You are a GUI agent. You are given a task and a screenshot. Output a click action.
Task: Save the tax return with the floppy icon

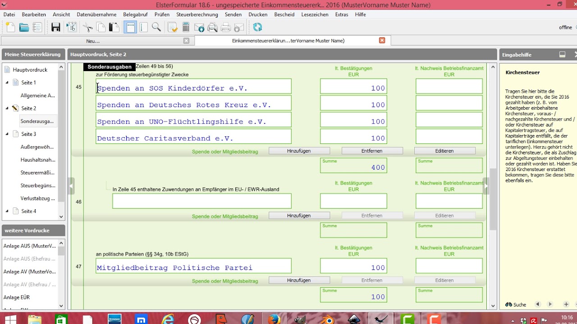point(56,27)
